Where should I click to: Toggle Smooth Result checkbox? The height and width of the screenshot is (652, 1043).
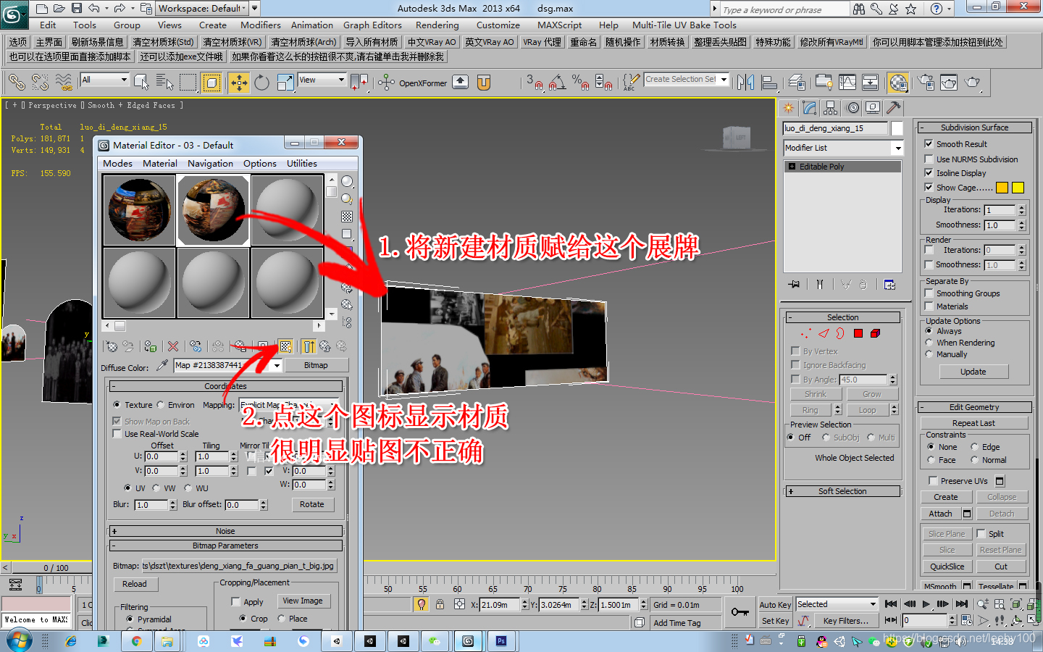tap(929, 143)
